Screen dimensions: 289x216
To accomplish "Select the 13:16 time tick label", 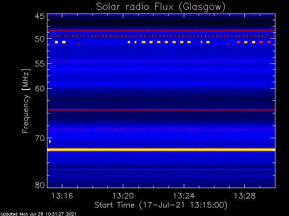I will click(62, 196).
